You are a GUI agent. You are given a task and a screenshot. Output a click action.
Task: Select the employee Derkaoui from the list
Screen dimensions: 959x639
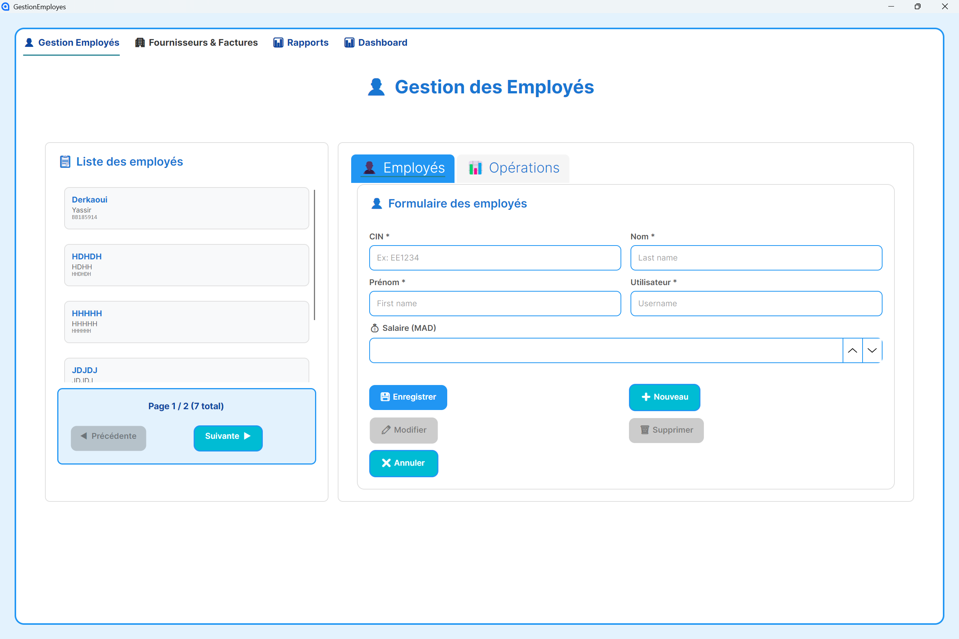tap(186, 207)
